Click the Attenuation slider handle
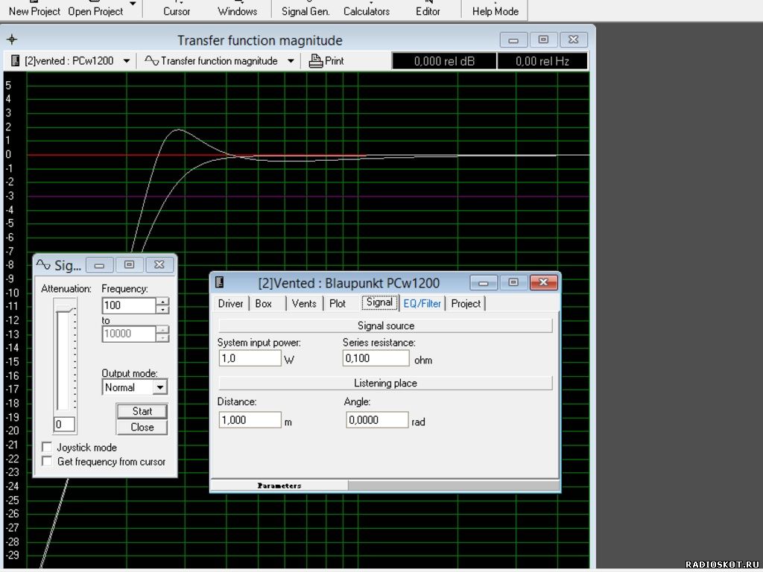Image resolution: width=763 pixels, height=572 pixels. point(64,309)
